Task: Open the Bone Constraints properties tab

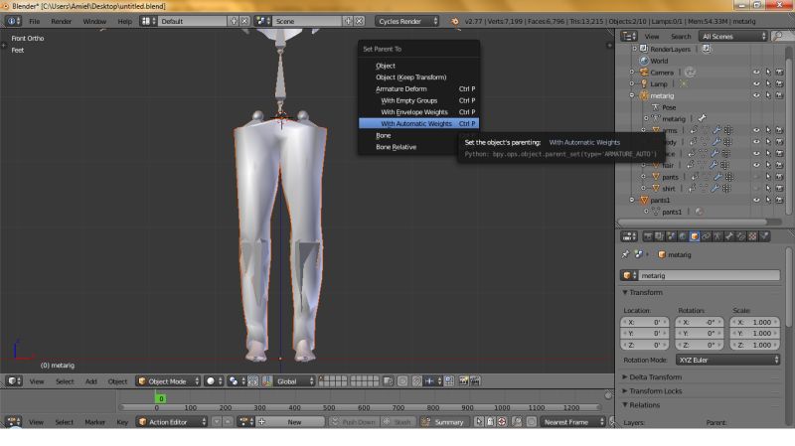Action: click(x=741, y=236)
